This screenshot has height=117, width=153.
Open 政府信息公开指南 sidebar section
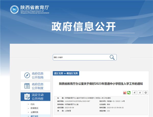tap(37, 76)
